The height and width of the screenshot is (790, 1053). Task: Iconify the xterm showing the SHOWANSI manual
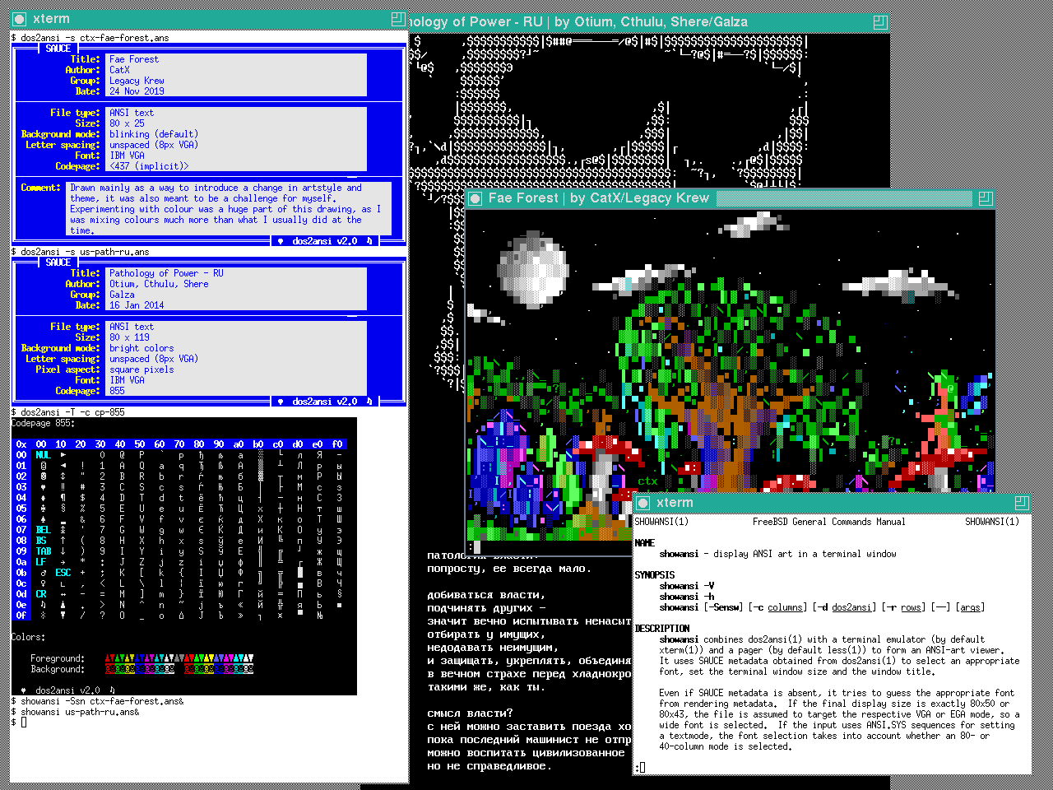click(642, 503)
